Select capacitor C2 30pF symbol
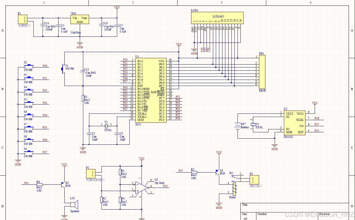 click(89, 133)
